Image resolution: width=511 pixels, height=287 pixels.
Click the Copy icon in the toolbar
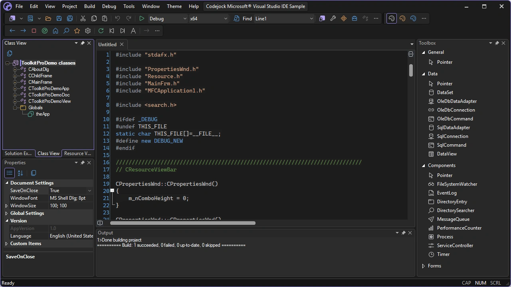point(94,18)
